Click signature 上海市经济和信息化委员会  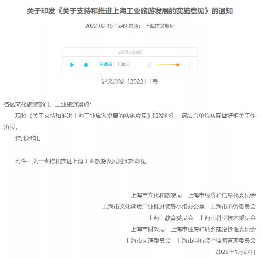(222, 195)
